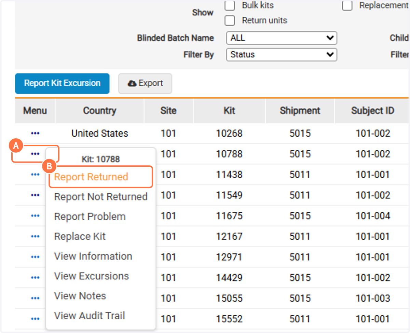This screenshot has height=333, width=410.
Task: Click Subject ID 101-004 cell
Action: tap(373, 216)
